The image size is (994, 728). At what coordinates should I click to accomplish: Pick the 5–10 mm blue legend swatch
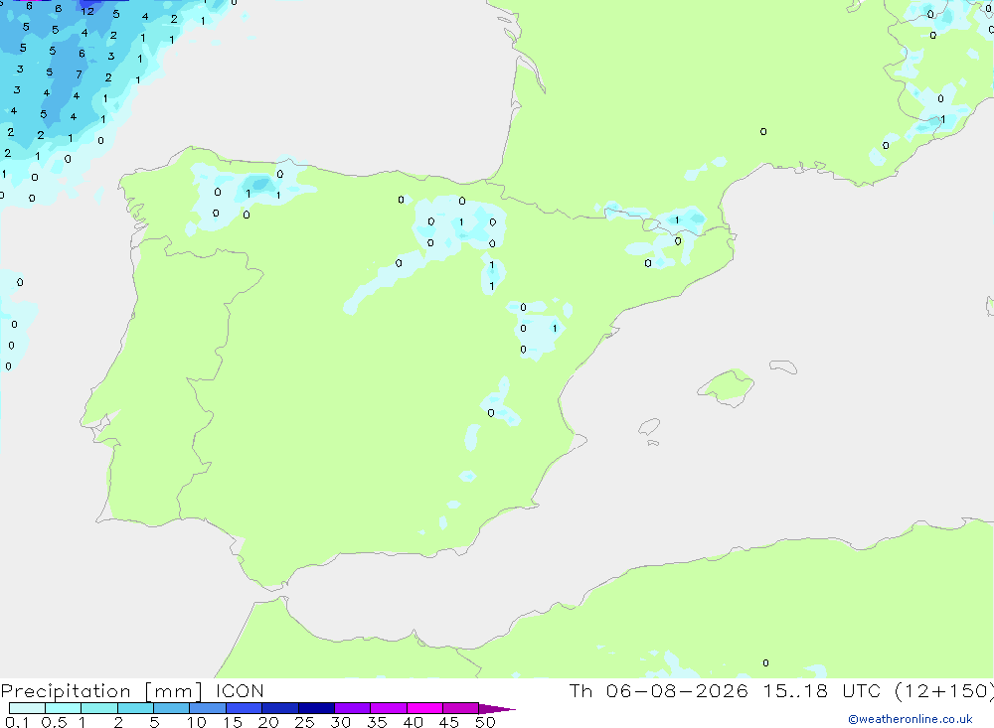coord(171,708)
